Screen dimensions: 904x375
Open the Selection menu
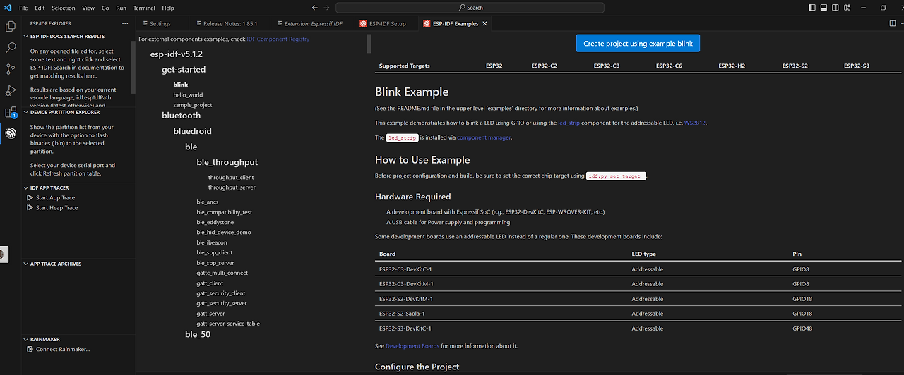tap(64, 8)
